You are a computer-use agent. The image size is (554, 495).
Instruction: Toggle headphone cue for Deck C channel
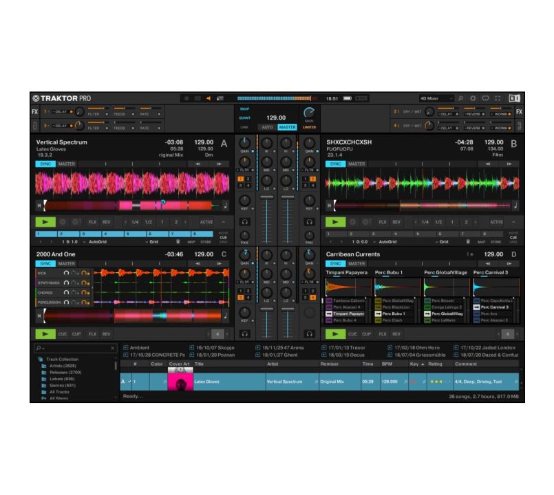(244, 333)
